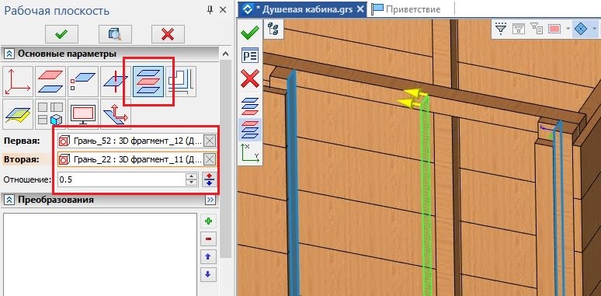Confirm with the green checkmark button in panel

(61, 34)
